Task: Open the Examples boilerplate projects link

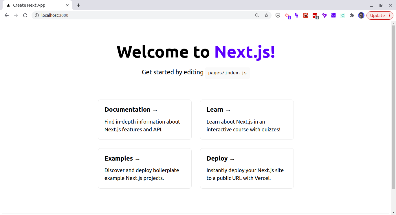Action: pos(119,158)
